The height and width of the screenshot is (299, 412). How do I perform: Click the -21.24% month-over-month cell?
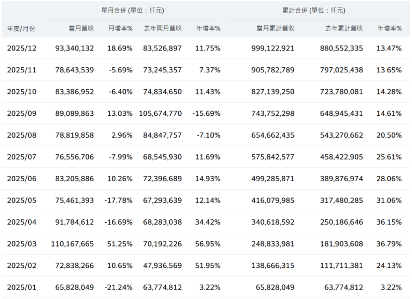tap(119, 287)
